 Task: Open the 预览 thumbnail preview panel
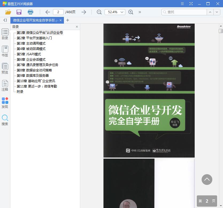click(x=5, y=68)
